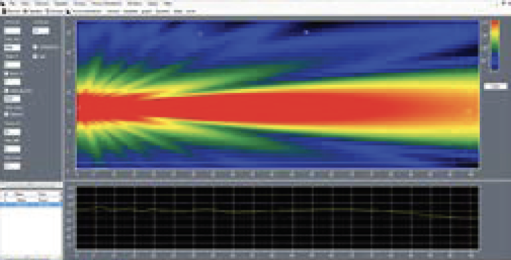The height and width of the screenshot is (260, 511).
Task: Click the rainbow color scale bar
Action: [x=495, y=45]
